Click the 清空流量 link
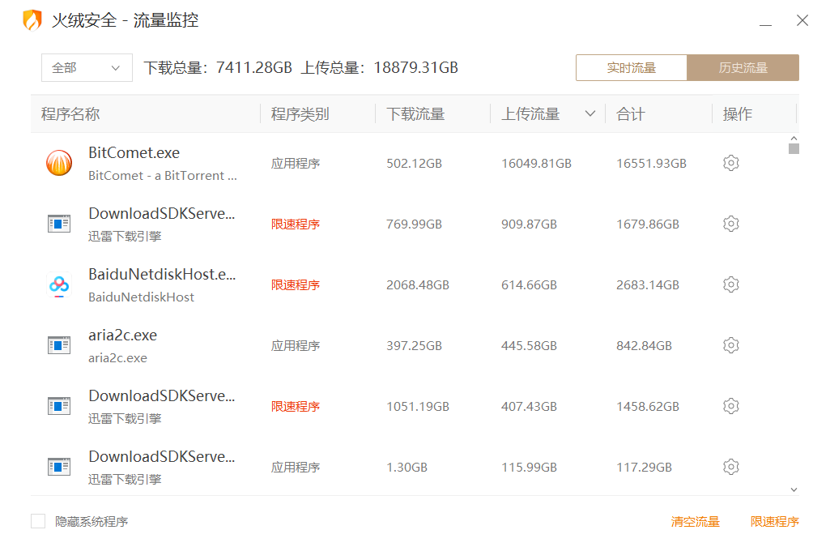The image size is (830, 547). click(695, 522)
